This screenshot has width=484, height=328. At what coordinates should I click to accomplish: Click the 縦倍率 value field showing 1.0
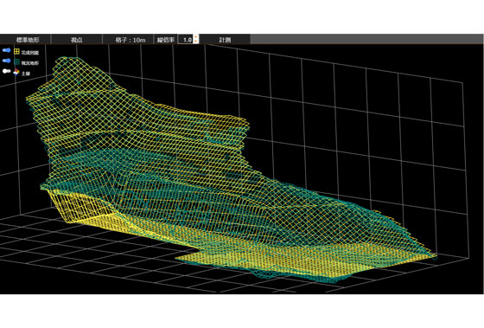186,40
